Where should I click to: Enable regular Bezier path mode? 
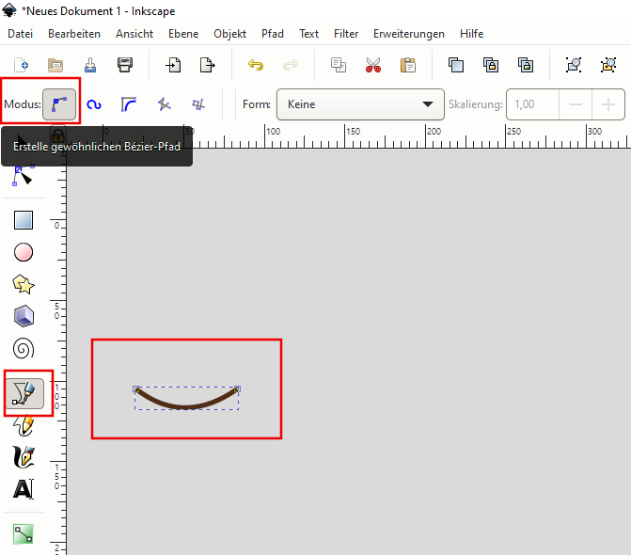[x=59, y=104]
